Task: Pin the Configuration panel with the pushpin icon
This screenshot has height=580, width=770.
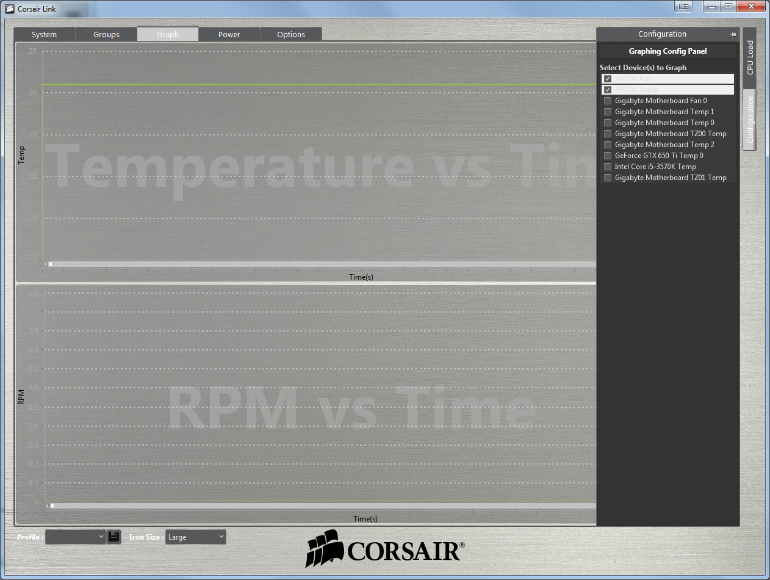Action: 733,35
